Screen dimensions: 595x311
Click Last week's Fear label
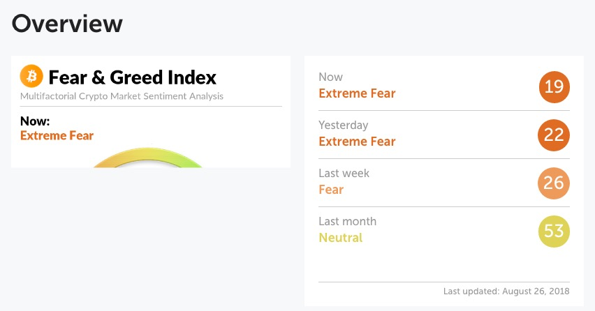[331, 190]
